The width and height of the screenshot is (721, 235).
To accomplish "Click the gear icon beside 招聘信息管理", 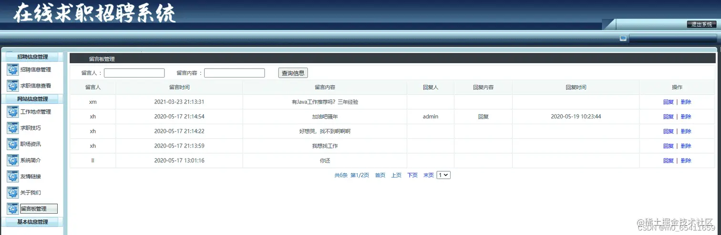I will [x=13, y=69].
